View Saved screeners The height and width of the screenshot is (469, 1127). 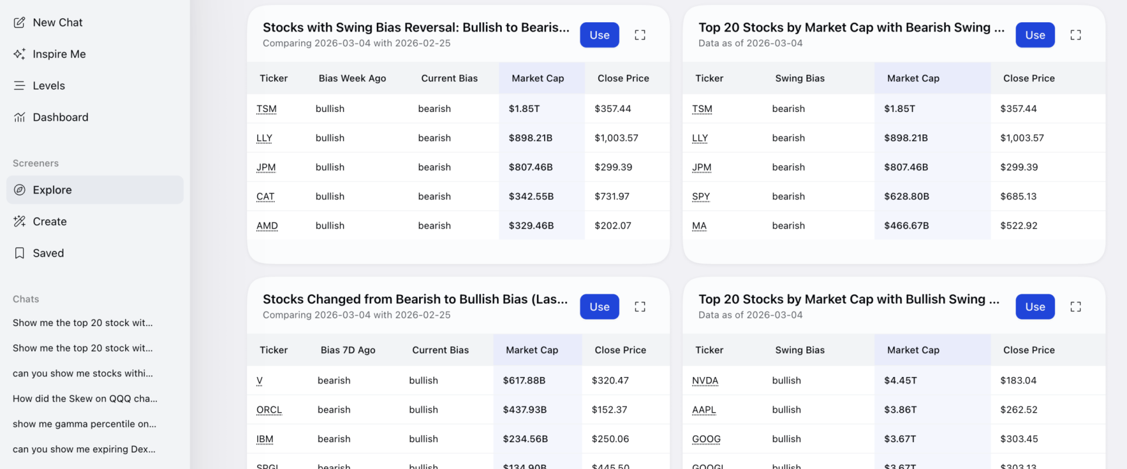tap(95, 253)
